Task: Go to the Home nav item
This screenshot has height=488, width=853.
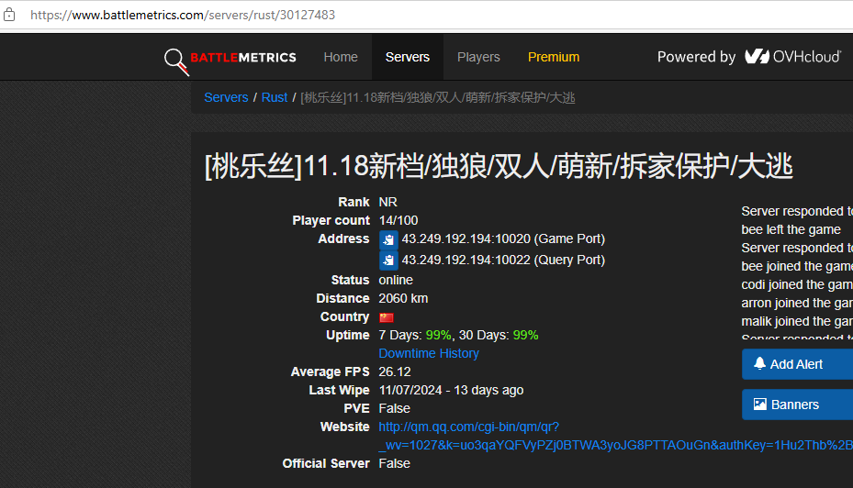Action: pyautogui.click(x=341, y=57)
